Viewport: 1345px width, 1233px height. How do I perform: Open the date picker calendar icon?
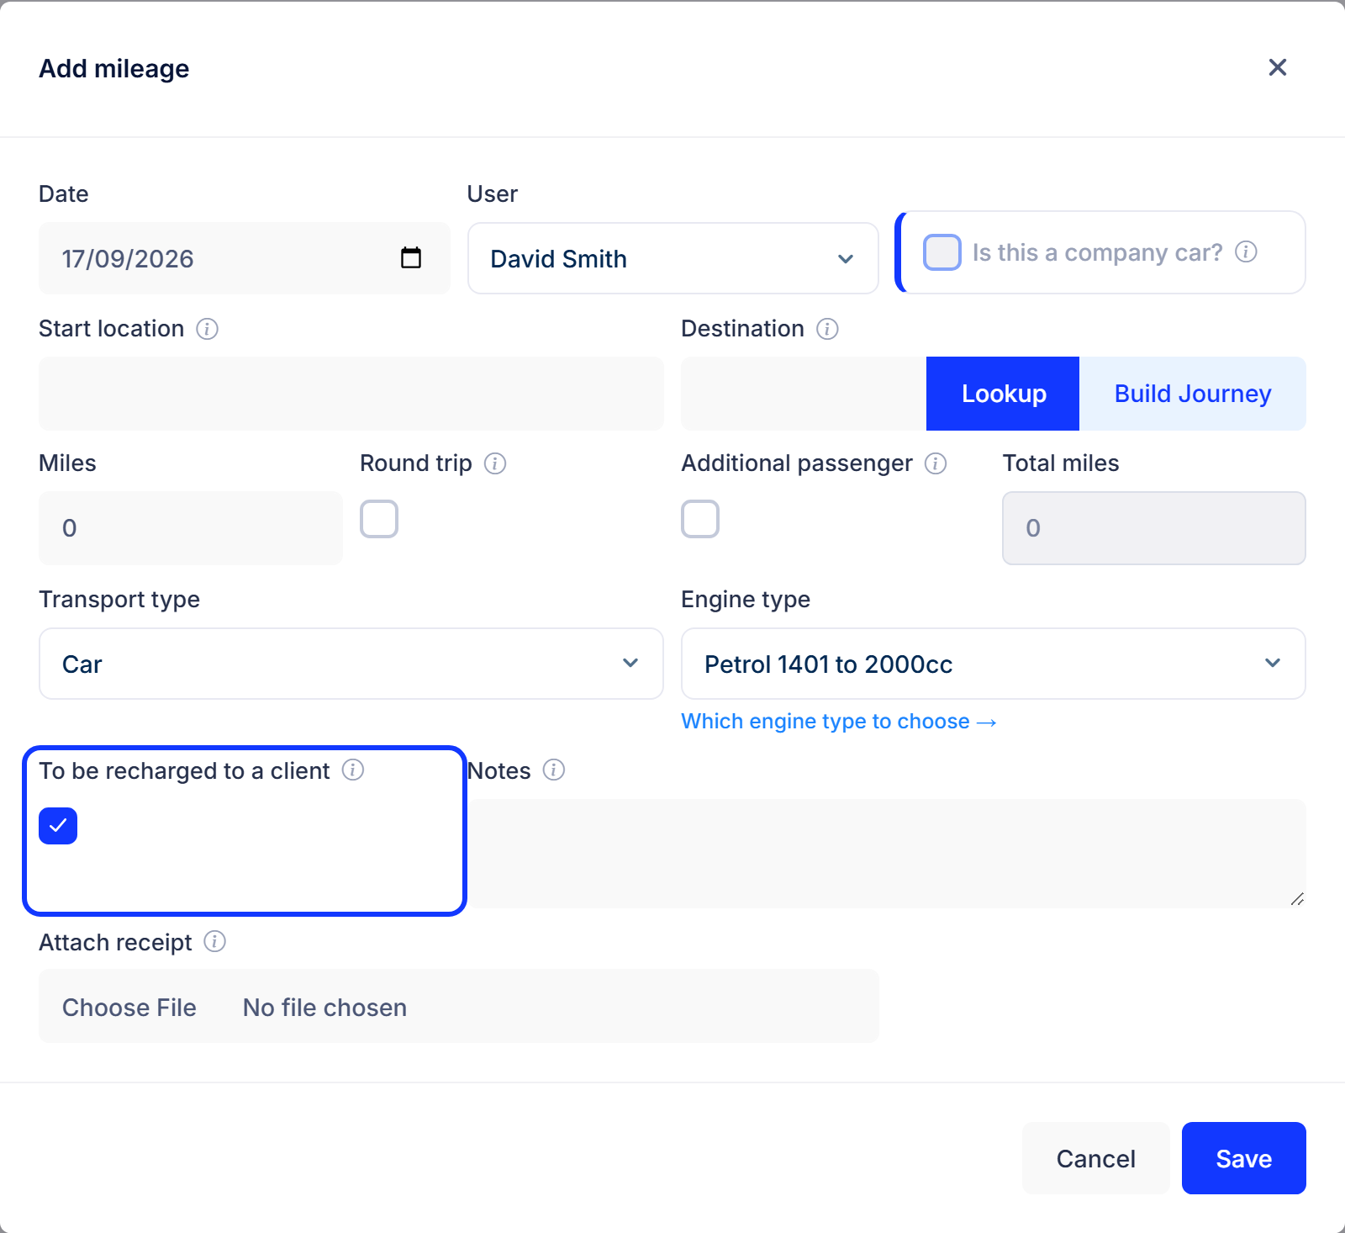(x=411, y=257)
